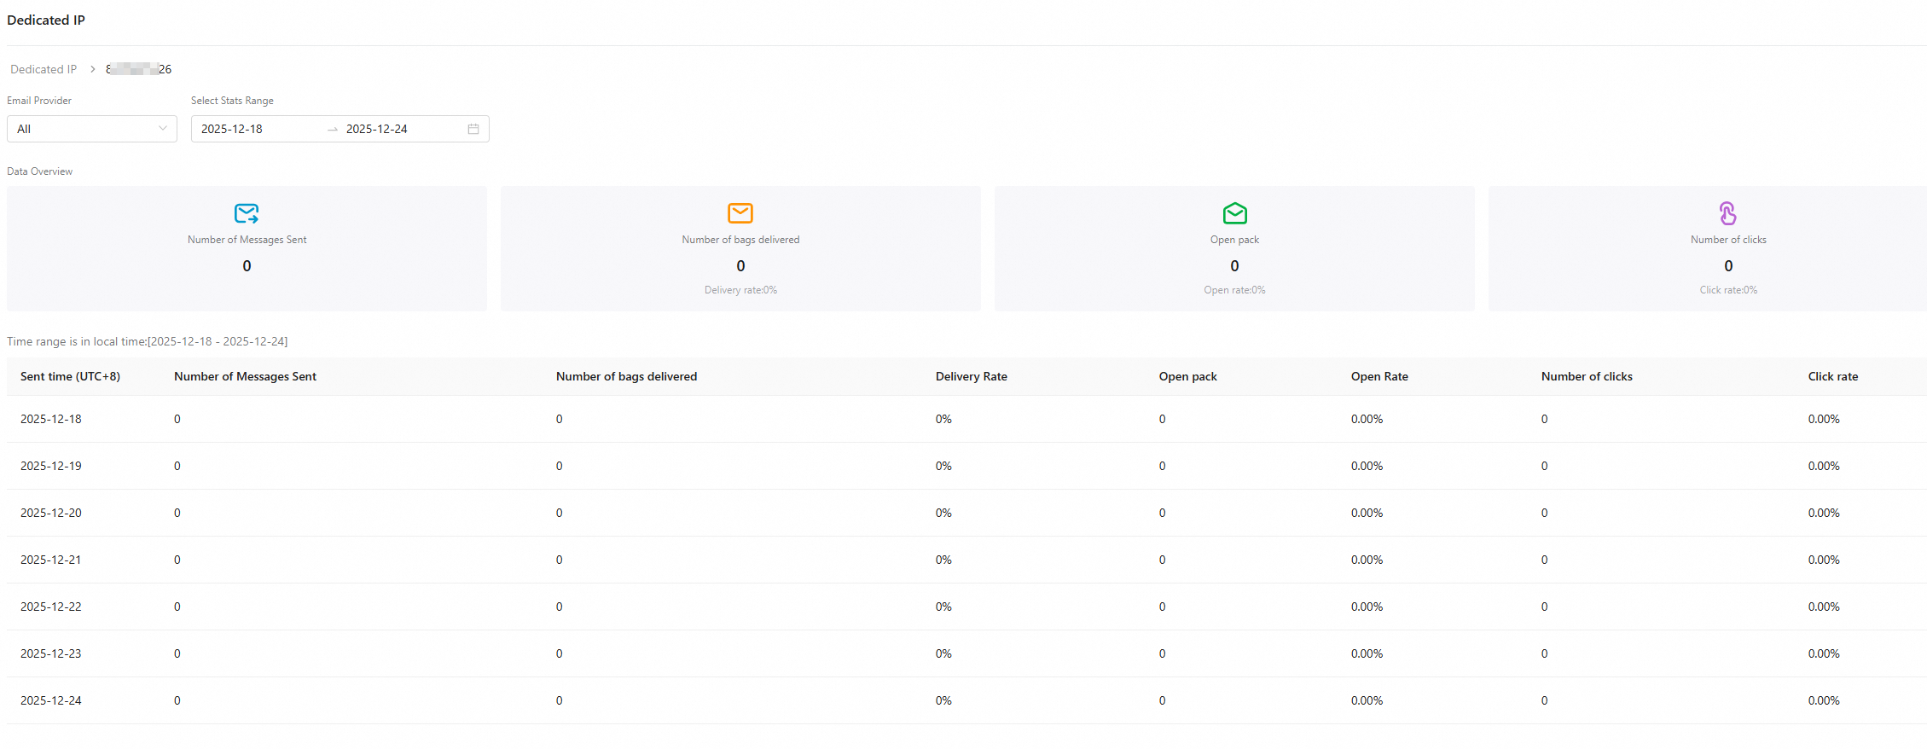The image size is (1927, 749).
Task: Click the Sent time (UTC+8) column header
Action: pyautogui.click(x=70, y=376)
